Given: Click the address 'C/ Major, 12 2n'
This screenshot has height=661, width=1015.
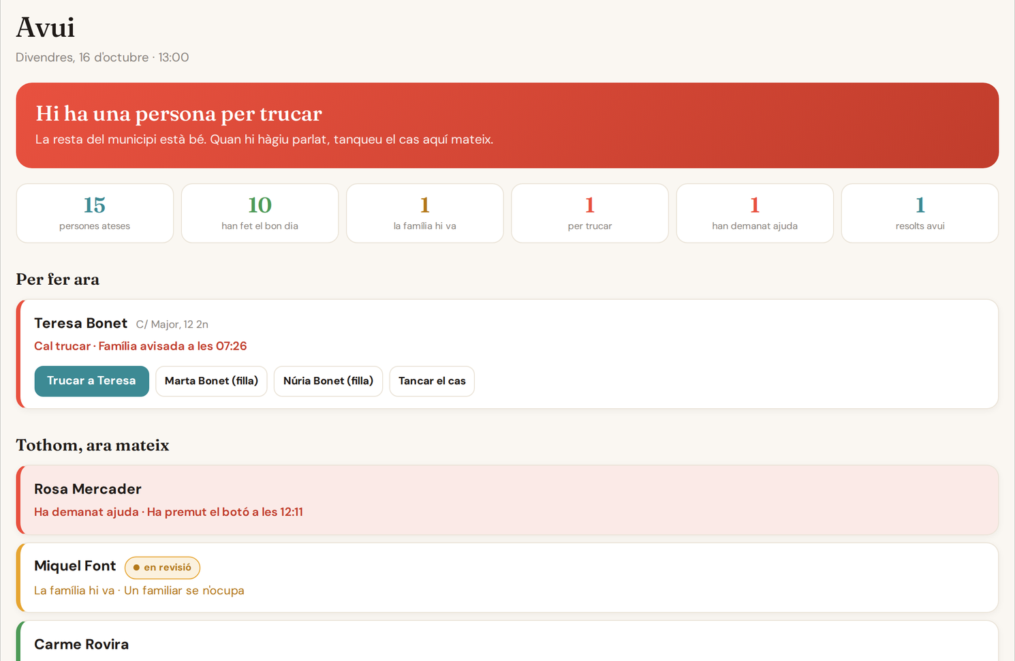Looking at the screenshot, I should (172, 324).
